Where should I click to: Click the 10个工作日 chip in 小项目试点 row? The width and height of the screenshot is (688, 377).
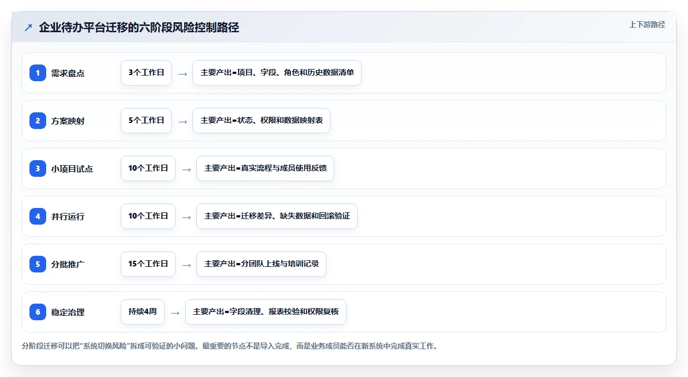tap(148, 168)
